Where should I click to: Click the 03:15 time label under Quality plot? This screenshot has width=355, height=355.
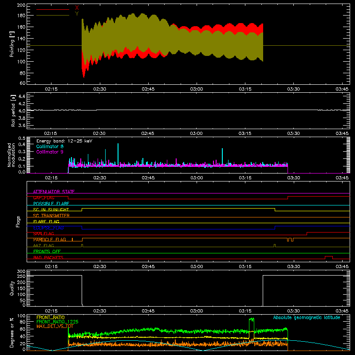[x=245, y=311]
